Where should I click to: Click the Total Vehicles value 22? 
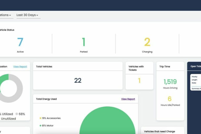(x=78, y=80)
